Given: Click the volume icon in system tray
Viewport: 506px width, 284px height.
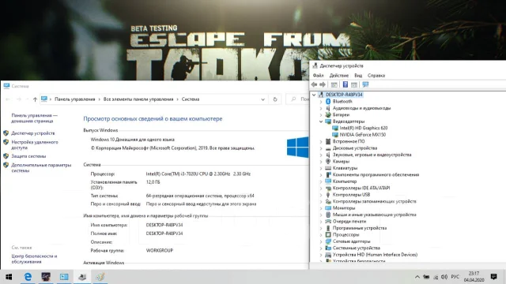Looking at the screenshot, I should point(444,277).
